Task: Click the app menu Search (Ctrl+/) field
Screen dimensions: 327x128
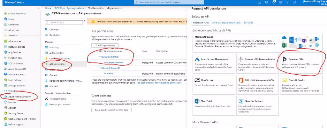Action: (x=64, y=22)
